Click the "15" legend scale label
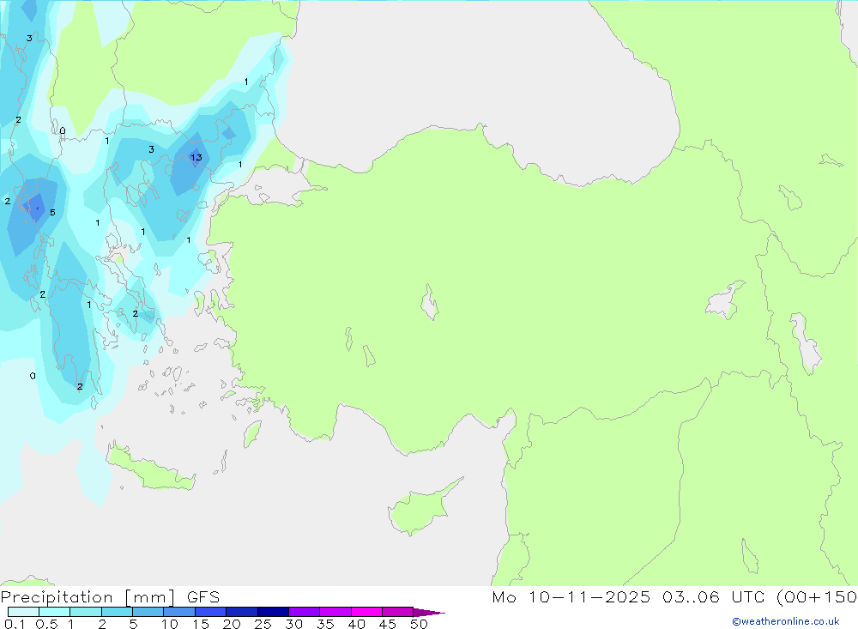Viewport: 858px width, 629px height. tap(201, 624)
